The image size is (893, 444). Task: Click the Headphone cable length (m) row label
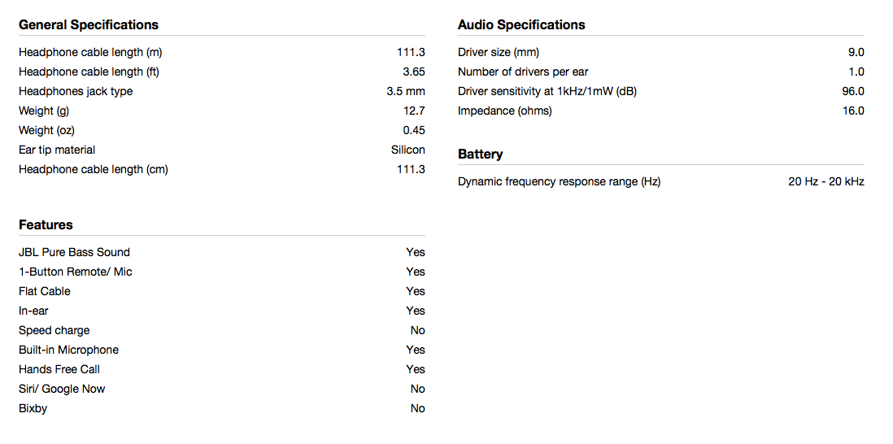90,52
